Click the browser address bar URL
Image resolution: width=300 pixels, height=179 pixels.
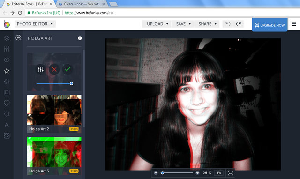[89, 13]
